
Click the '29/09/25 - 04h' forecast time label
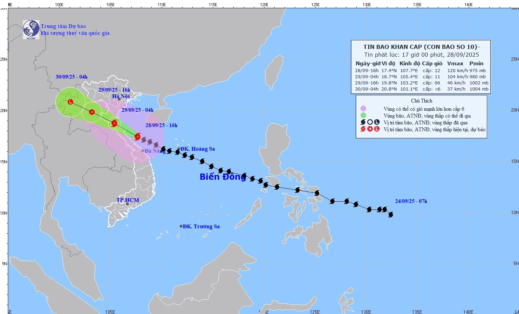(137, 110)
